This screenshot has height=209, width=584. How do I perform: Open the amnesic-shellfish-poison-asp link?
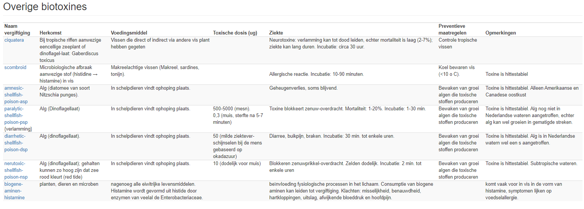(x=16, y=95)
